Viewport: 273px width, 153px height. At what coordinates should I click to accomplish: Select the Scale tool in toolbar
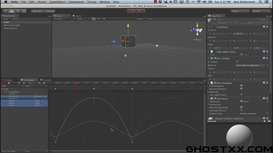coord(24,11)
